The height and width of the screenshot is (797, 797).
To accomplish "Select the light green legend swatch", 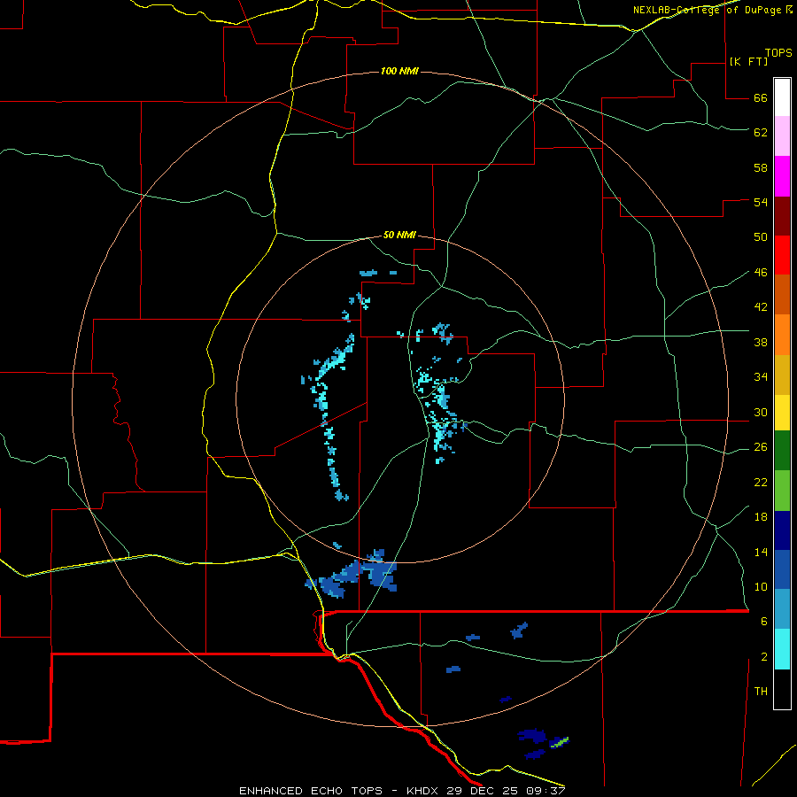I will click(x=782, y=491).
